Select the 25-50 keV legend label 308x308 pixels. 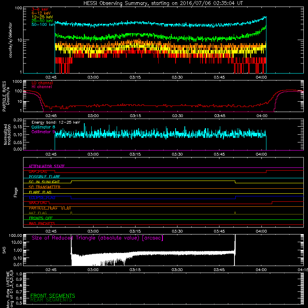tap(42, 21)
